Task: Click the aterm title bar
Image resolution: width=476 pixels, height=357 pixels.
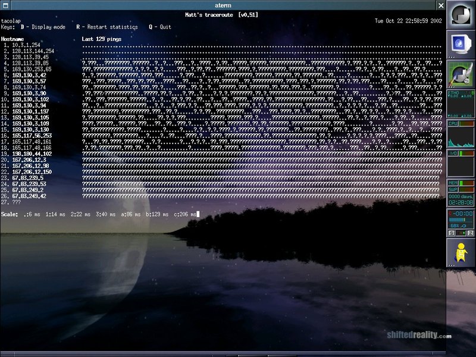Action: coord(223,5)
